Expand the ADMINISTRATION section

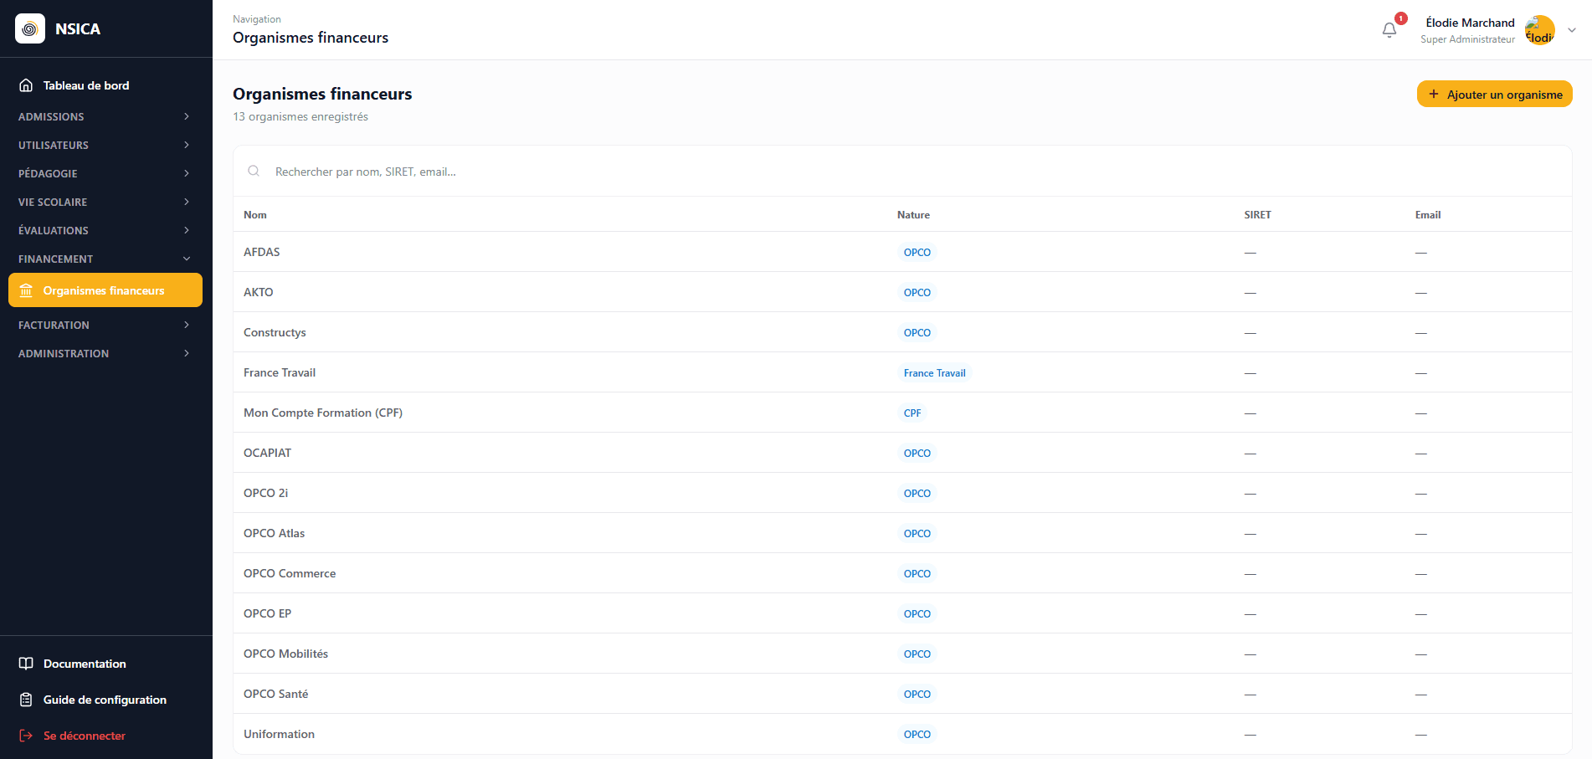(x=106, y=353)
